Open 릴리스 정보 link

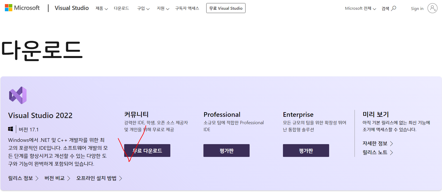pyautogui.click(x=21, y=178)
